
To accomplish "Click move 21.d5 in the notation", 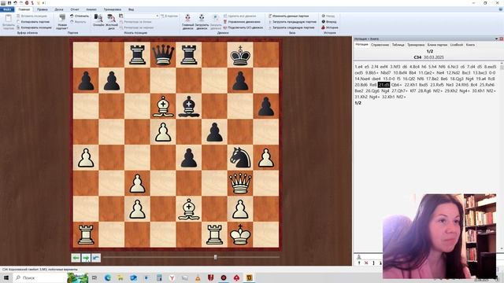I will coord(384,85).
